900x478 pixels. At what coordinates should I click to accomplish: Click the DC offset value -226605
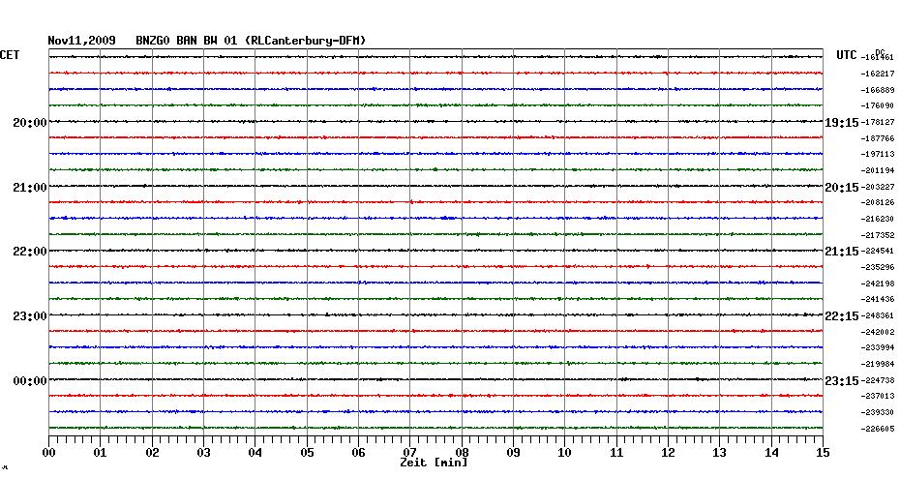pos(878,429)
